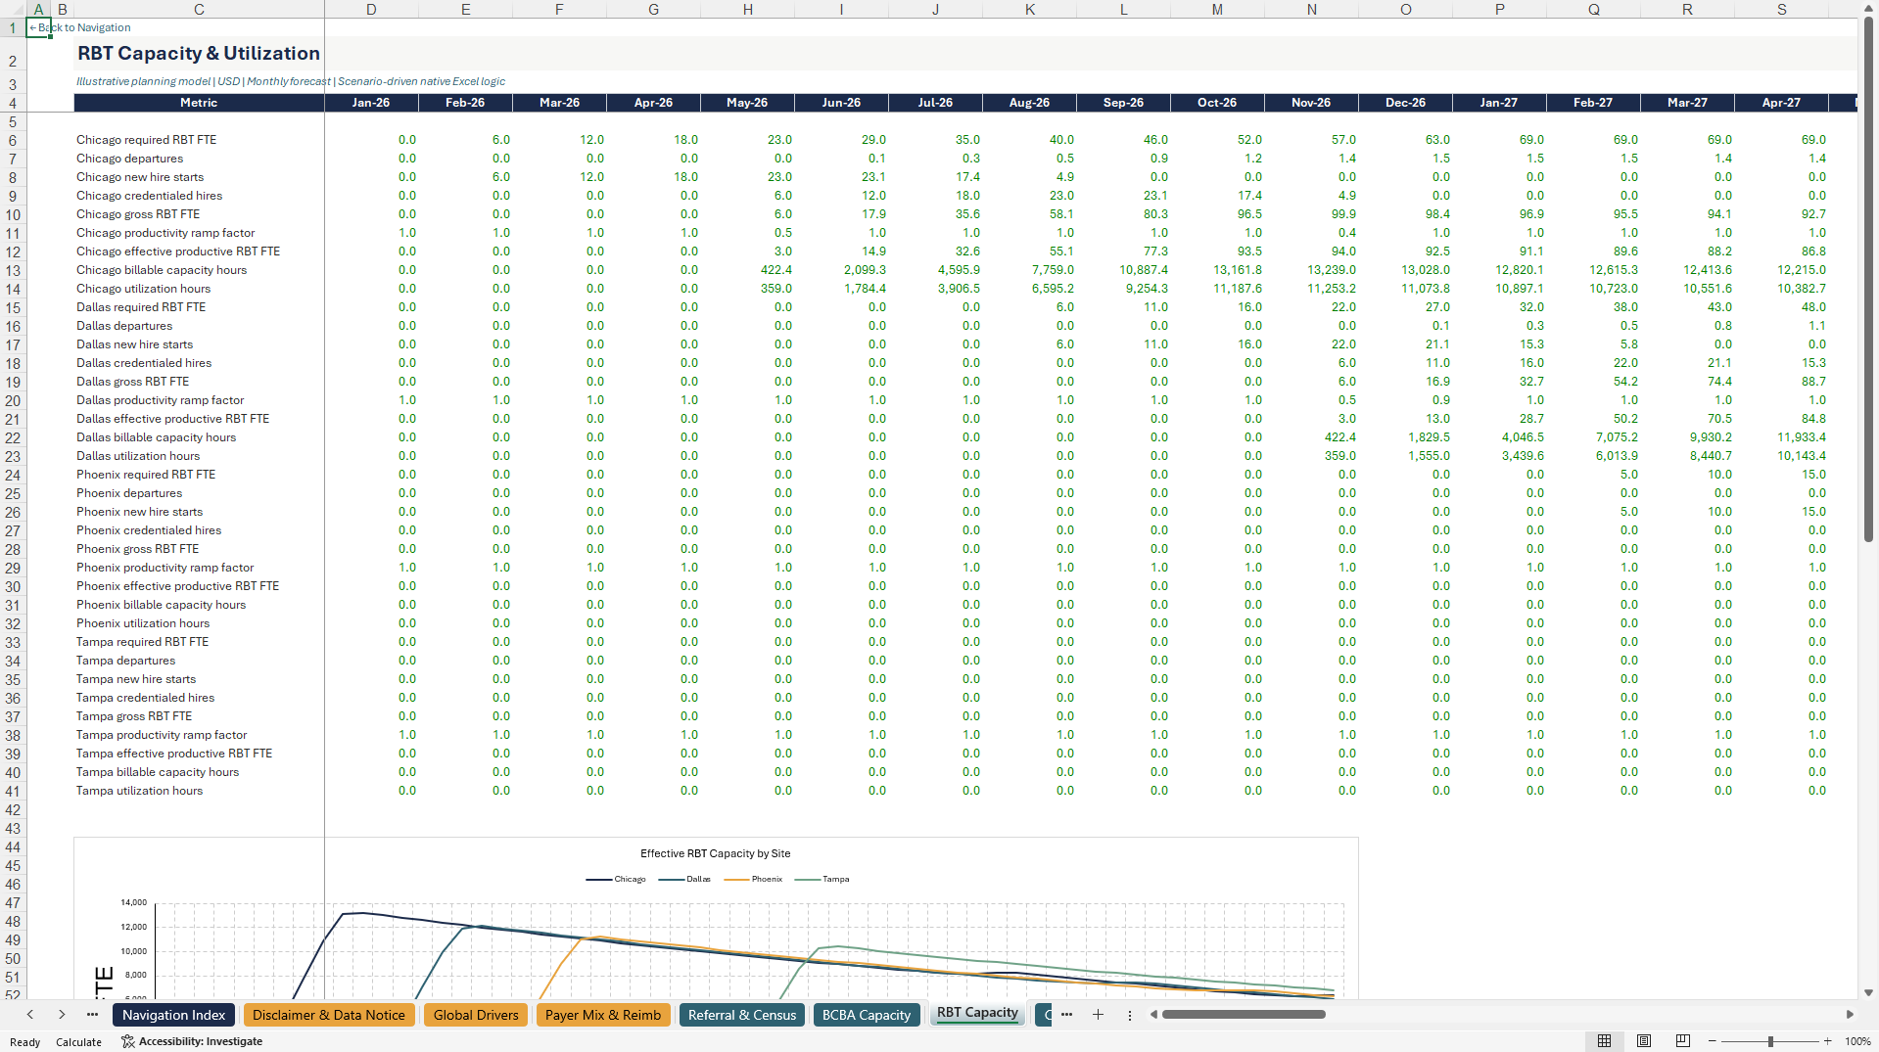Screen dimensions: 1879x1052
Task: Select column H header
Action: (x=747, y=9)
